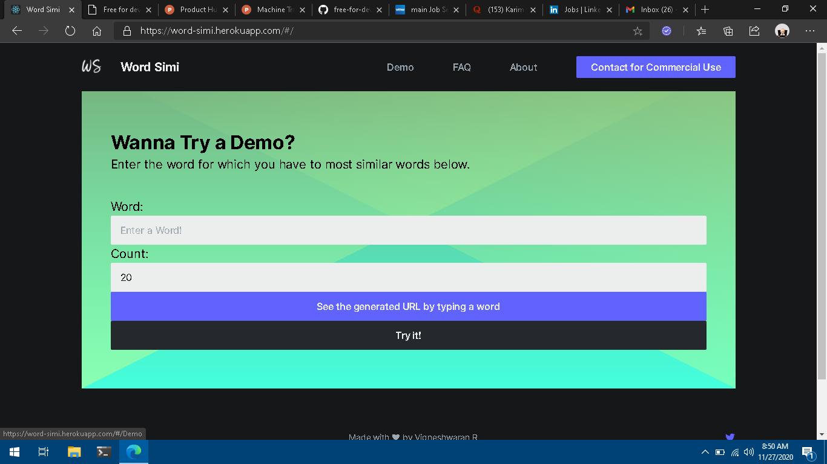Viewport: 827px width, 464px height.
Task: Close the Word Simi tab
Action: (x=71, y=10)
